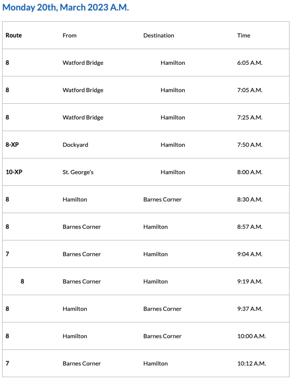Click Watford Bridge in the 7:25 row
The image size is (291, 379).
(83, 117)
